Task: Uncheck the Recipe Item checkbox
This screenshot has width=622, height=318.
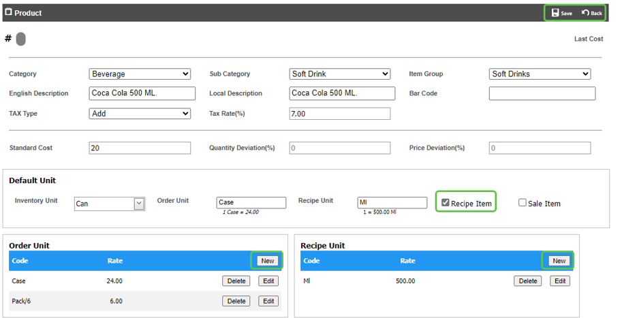Action: pyautogui.click(x=446, y=203)
